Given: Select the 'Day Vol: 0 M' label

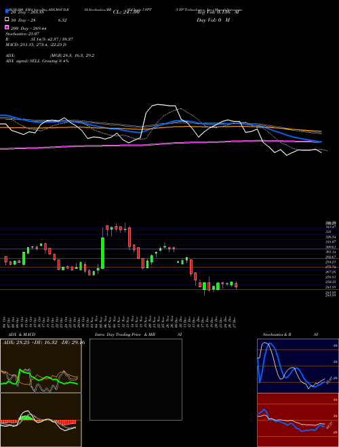Looking at the screenshot, I should pyautogui.click(x=213, y=20).
